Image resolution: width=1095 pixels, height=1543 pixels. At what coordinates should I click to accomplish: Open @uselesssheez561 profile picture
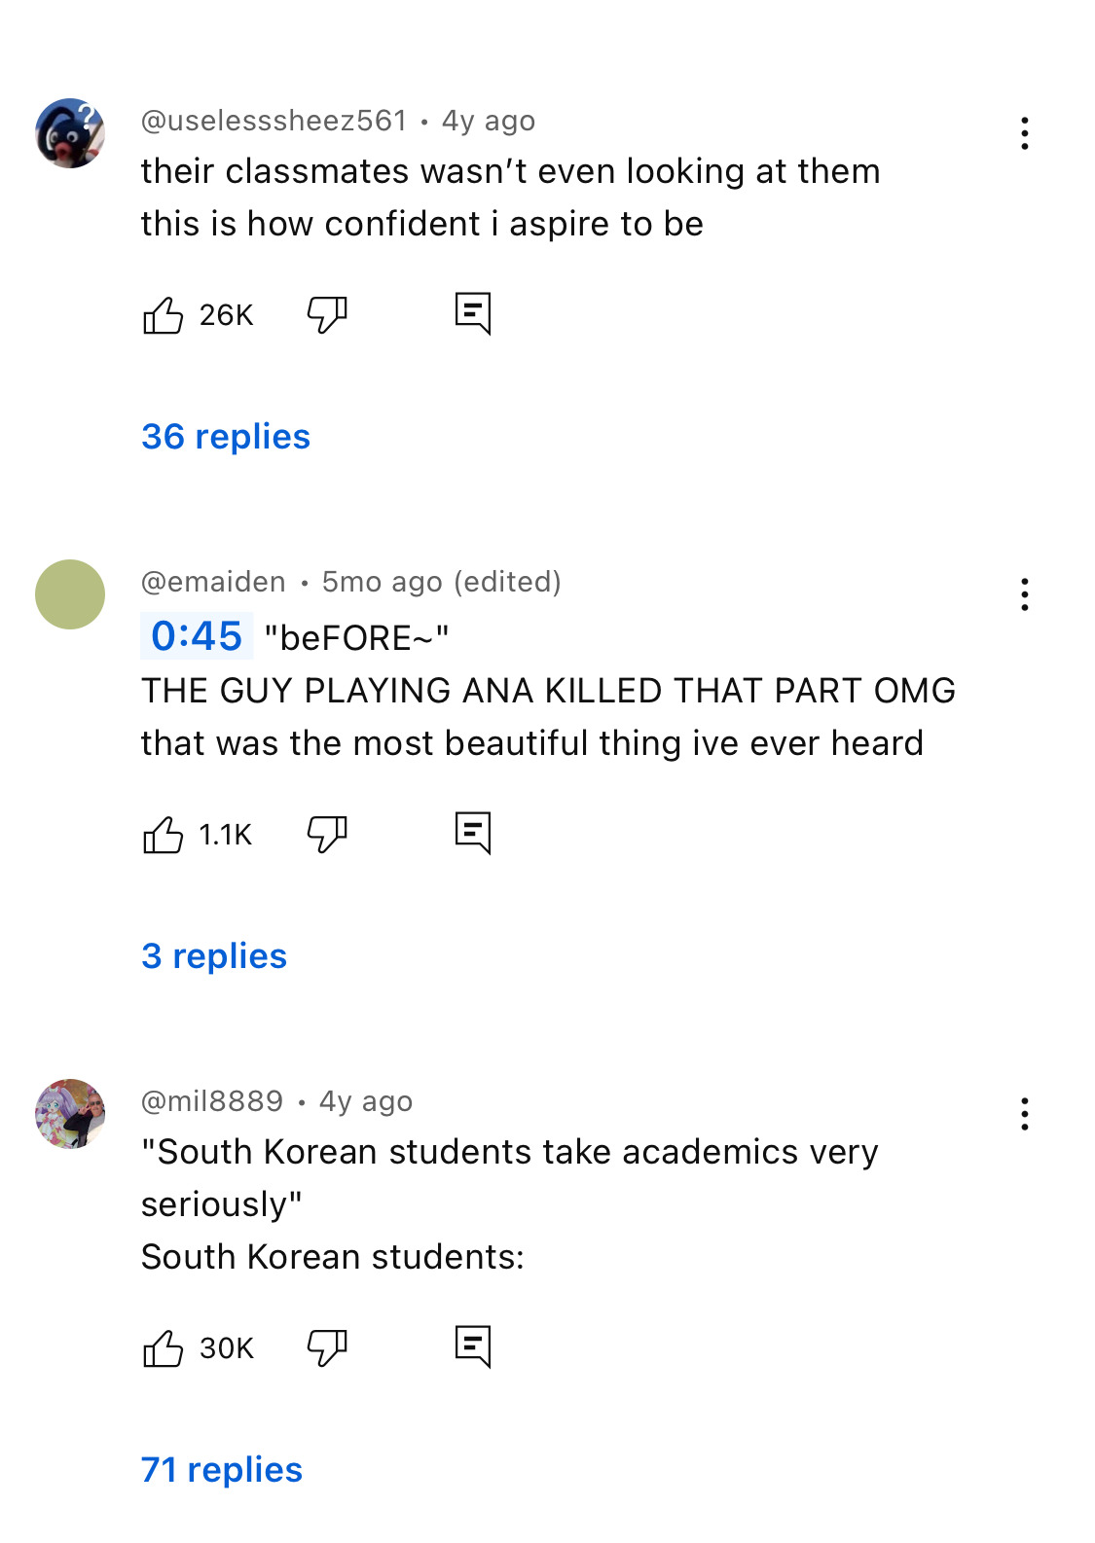point(70,133)
